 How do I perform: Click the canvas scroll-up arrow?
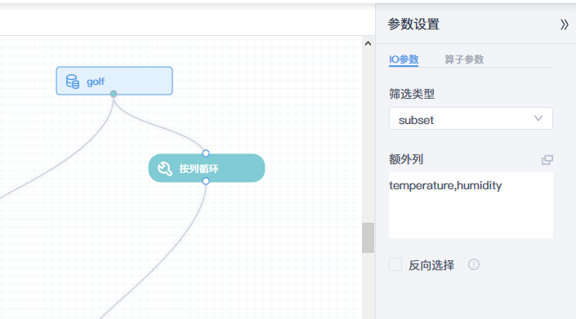tap(368, 43)
